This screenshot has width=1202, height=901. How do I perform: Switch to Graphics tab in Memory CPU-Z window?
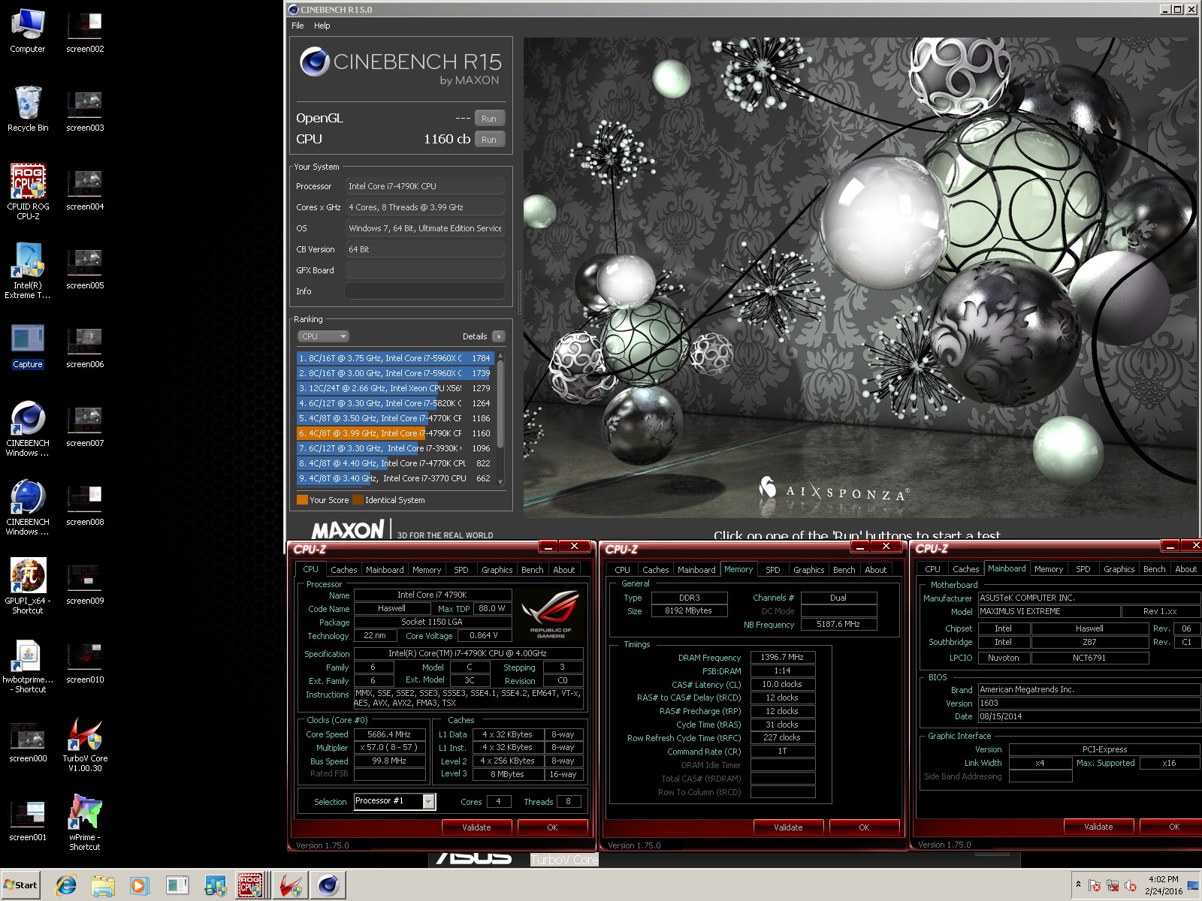pyautogui.click(x=808, y=570)
